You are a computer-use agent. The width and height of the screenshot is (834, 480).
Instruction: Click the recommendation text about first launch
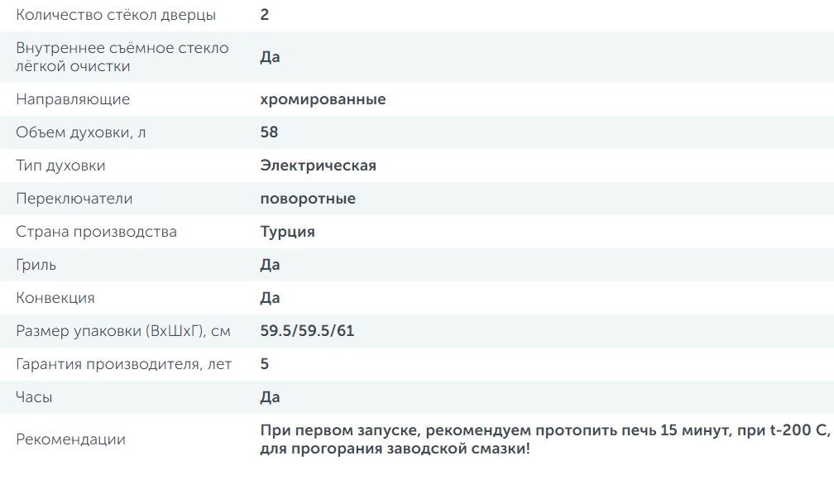click(544, 439)
